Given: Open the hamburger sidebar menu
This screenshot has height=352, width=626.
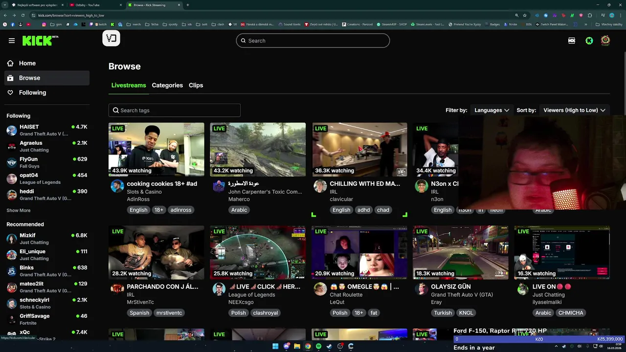Looking at the screenshot, I should click(x=12, y=41).
